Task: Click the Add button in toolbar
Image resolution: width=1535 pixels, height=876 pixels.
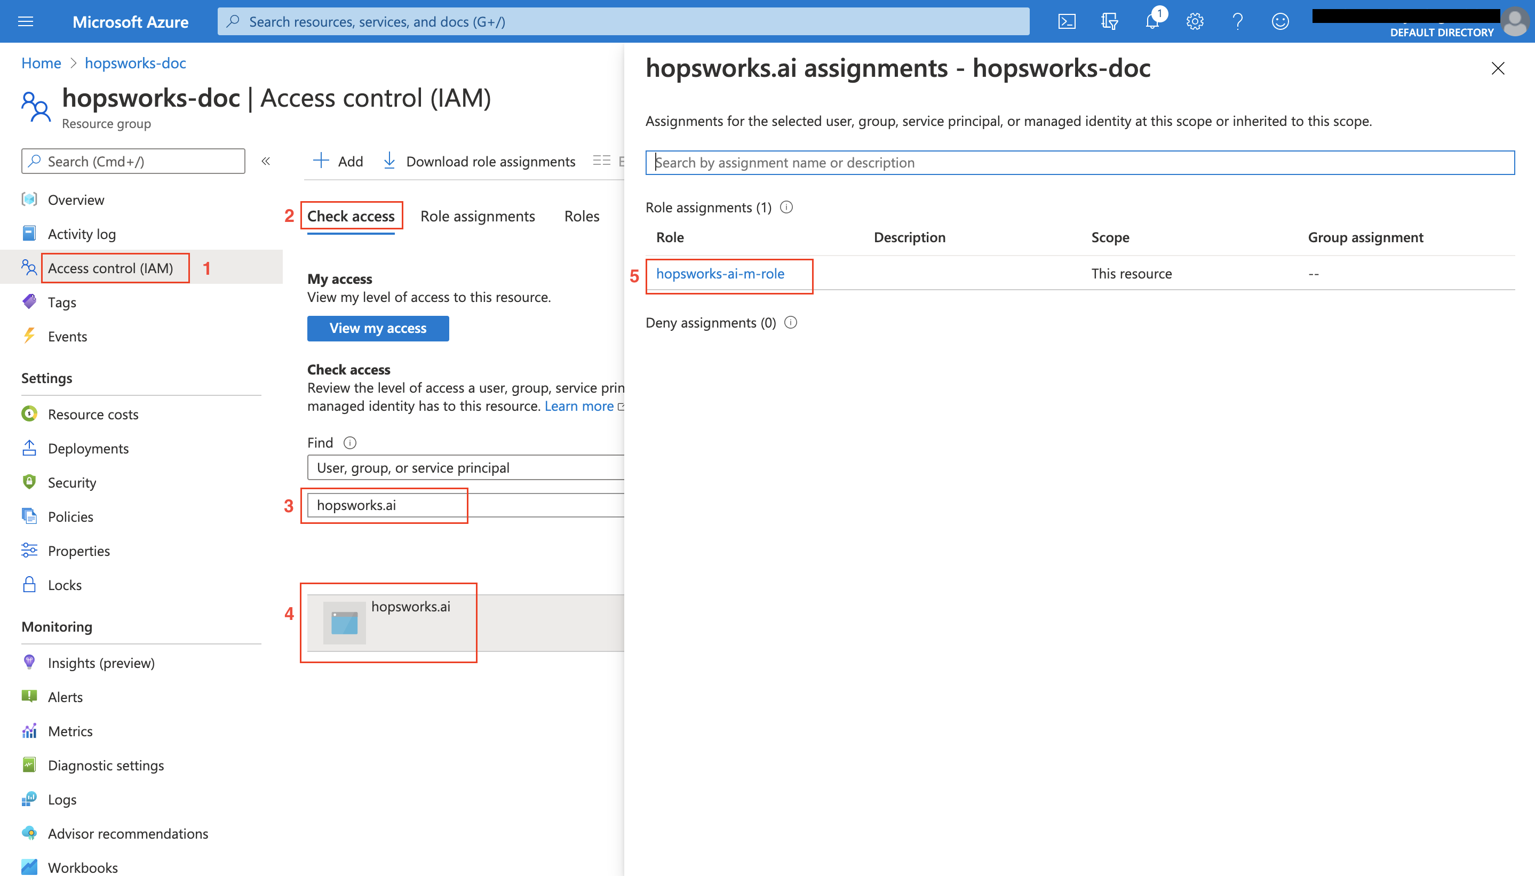Action: [x=338, y=161]
